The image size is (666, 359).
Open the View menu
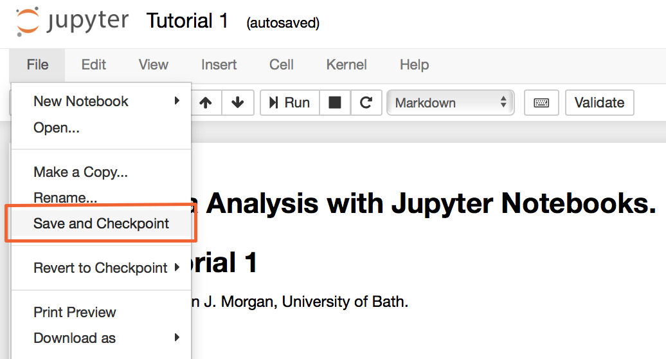click(x=154, y=64)
